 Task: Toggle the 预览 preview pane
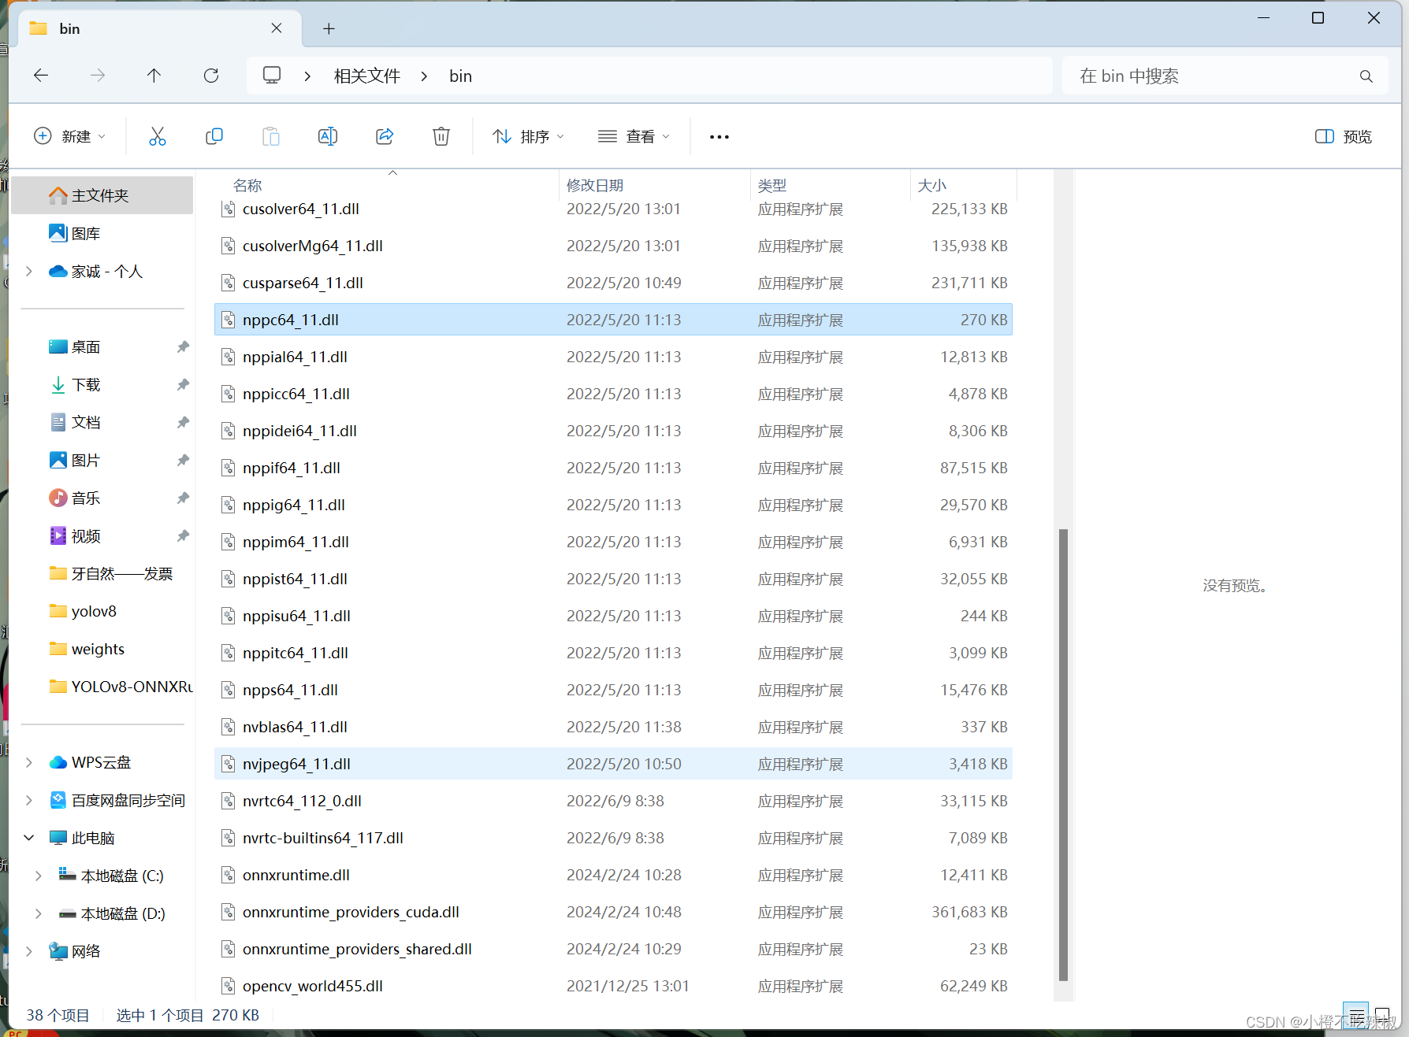(x=1344, y=137)
